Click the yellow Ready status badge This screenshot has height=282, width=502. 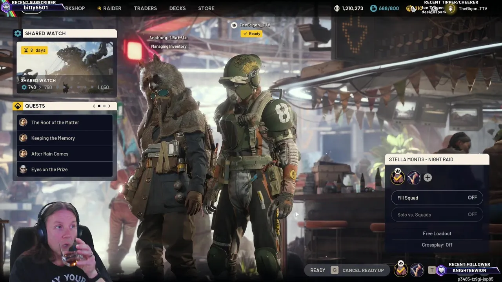click(x=251, y=34)
